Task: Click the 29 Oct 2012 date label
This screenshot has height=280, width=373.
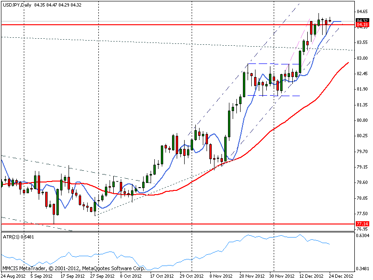Action: click(192, 276)
